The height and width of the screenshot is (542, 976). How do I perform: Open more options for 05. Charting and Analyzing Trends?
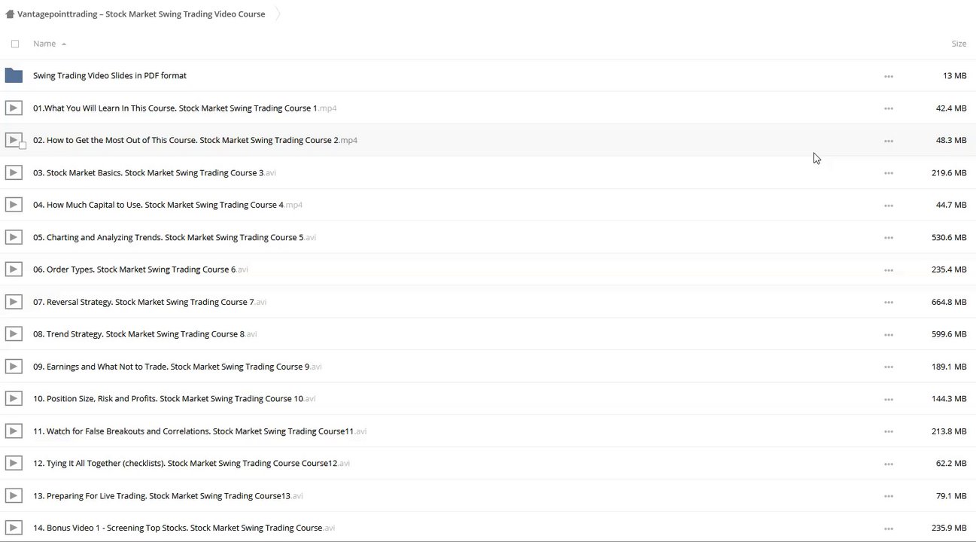[x=889, y=238]
